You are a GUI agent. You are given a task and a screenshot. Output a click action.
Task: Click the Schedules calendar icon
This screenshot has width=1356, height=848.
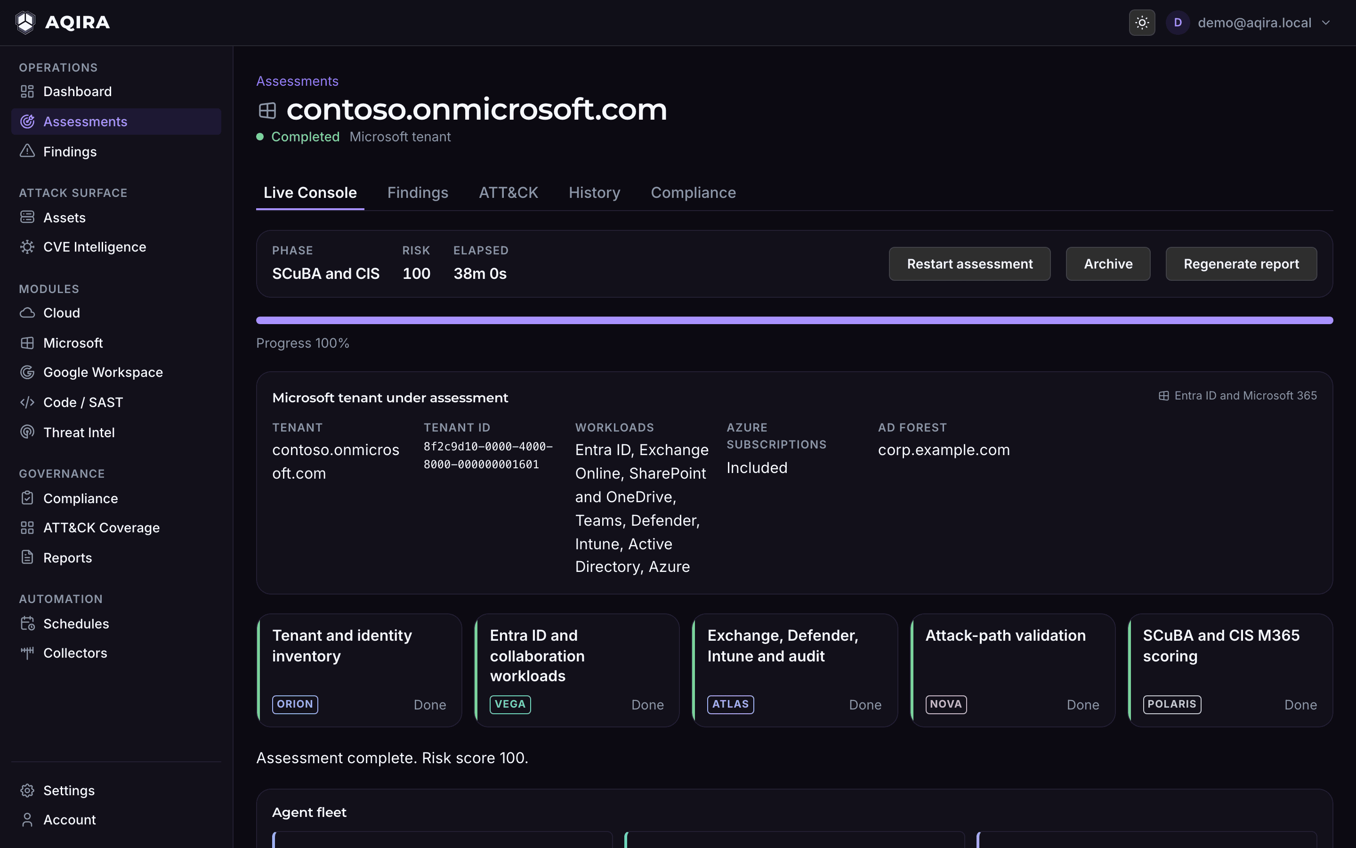click(x=27, y=624)
